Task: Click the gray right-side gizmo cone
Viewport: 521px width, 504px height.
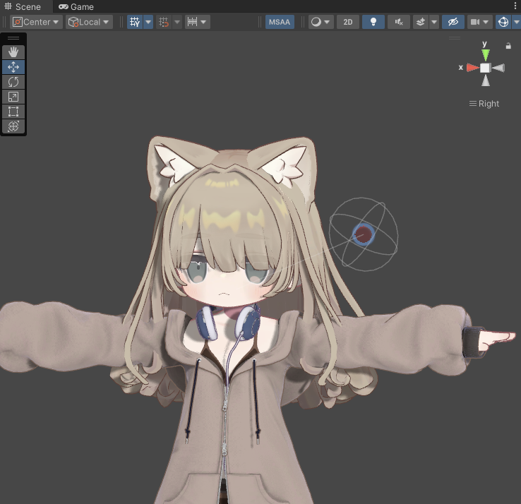Action: (498, 68)
